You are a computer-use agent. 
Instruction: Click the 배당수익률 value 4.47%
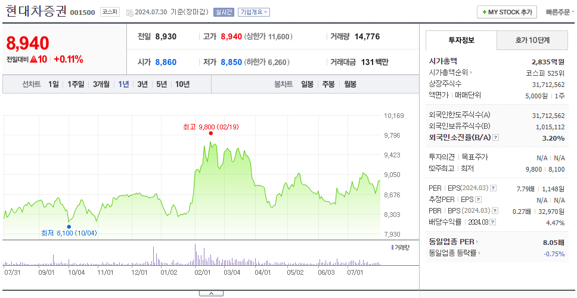(x=556, y=222)
